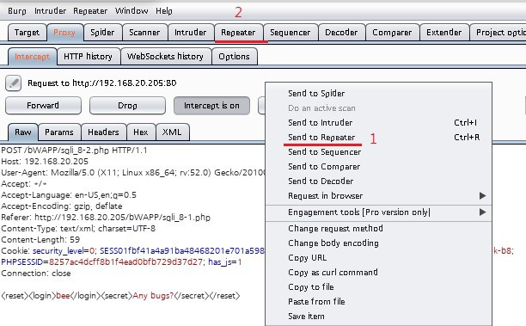526x326 pixels.
Task: Select the Raw view tab
Action: tap(23, 132)
